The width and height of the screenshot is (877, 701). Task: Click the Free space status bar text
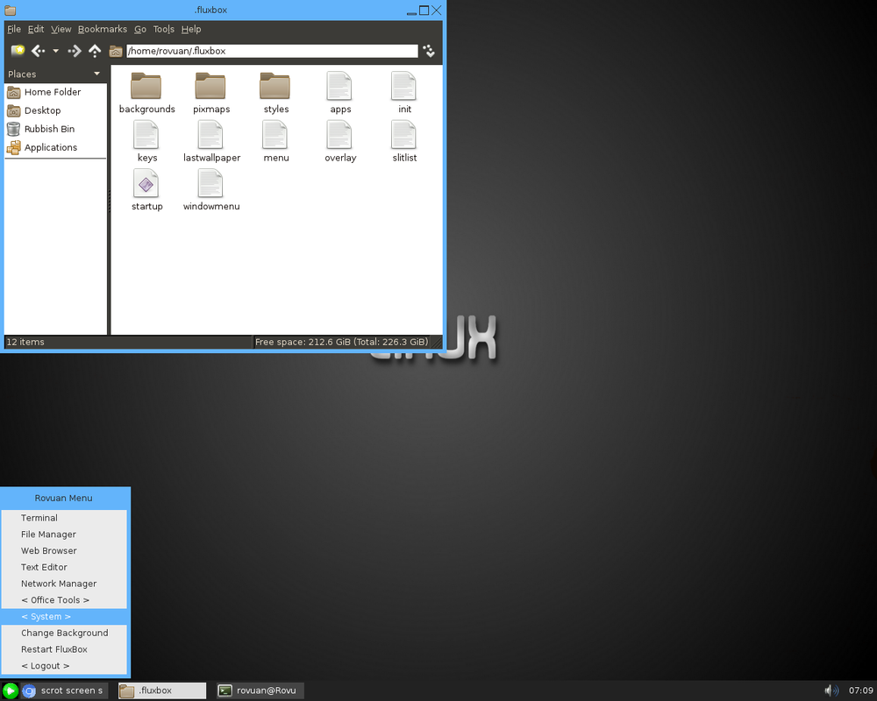pyautogui.click(x=342, y=342)
